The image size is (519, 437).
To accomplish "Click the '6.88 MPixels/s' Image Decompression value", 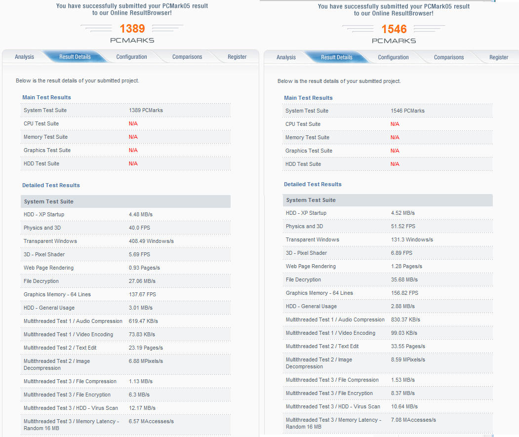I will 146,361.
